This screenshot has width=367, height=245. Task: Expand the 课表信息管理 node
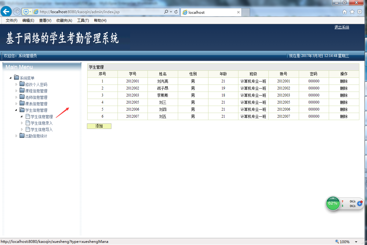point(16,104)
